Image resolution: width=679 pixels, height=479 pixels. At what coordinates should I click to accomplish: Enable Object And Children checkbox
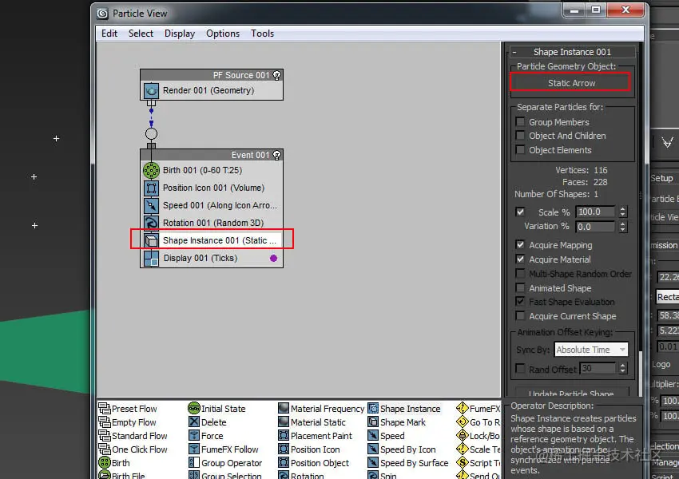pyautogui.click(x=521, y=136)
